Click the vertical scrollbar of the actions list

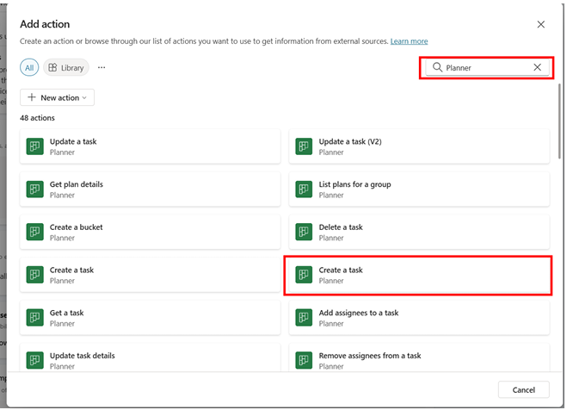pos(559,121)
